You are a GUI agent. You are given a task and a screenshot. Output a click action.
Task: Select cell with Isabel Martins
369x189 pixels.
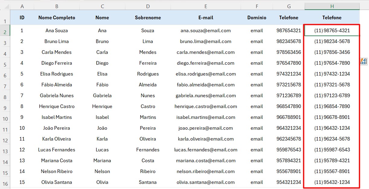[x=57, y=117]
